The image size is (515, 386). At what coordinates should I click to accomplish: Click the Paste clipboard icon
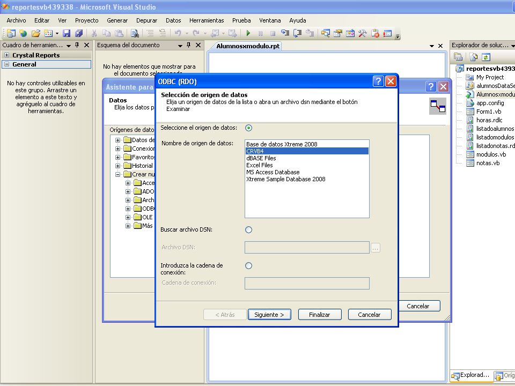pos(119,33)
